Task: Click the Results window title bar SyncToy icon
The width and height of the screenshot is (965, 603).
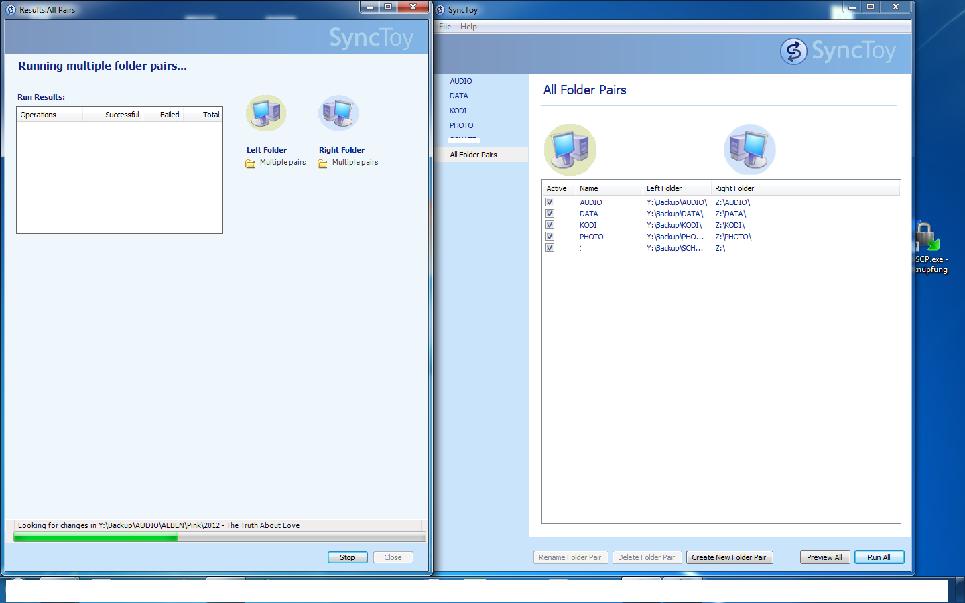Action: click(x=11, y=10)
